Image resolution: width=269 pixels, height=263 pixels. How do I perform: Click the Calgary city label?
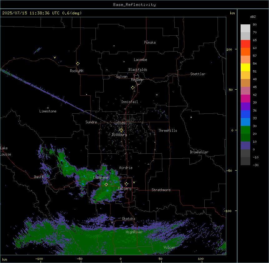pos(125,188)
